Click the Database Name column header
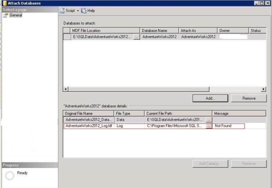 click(x=159, y=31)
